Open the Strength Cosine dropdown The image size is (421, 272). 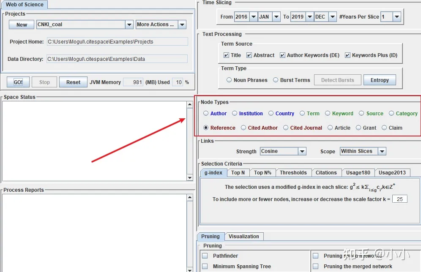[302, 151]
